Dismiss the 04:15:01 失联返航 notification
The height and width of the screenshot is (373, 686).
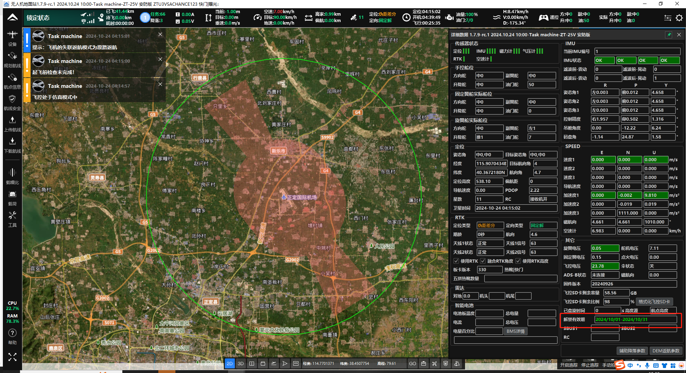click(x=160, y=34)
